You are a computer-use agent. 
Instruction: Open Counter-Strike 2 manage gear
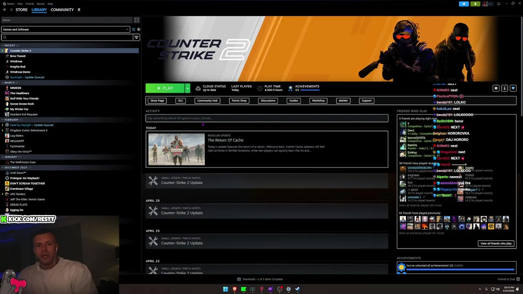(496, 88)
